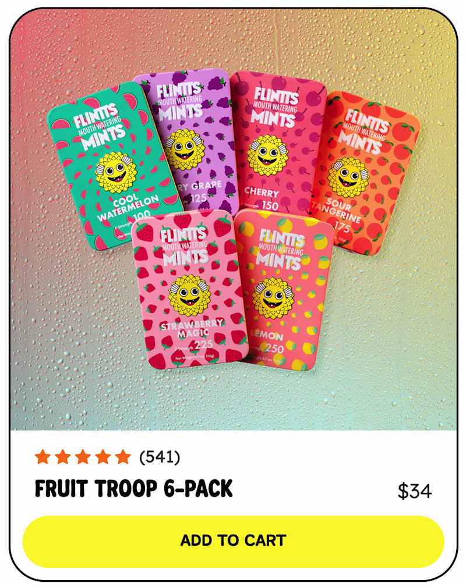Image resolution: width=466 pixels, height=587 pixels.
Task: Click the $34 price label
Action: pyautogui.click(x=415, y=491)
